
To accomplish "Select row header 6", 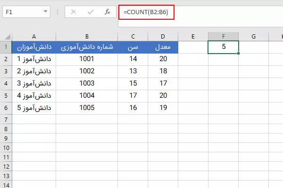I will (x=6, y=108).
